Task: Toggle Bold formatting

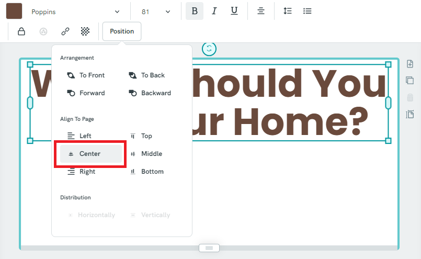Action: pos(195,11)
